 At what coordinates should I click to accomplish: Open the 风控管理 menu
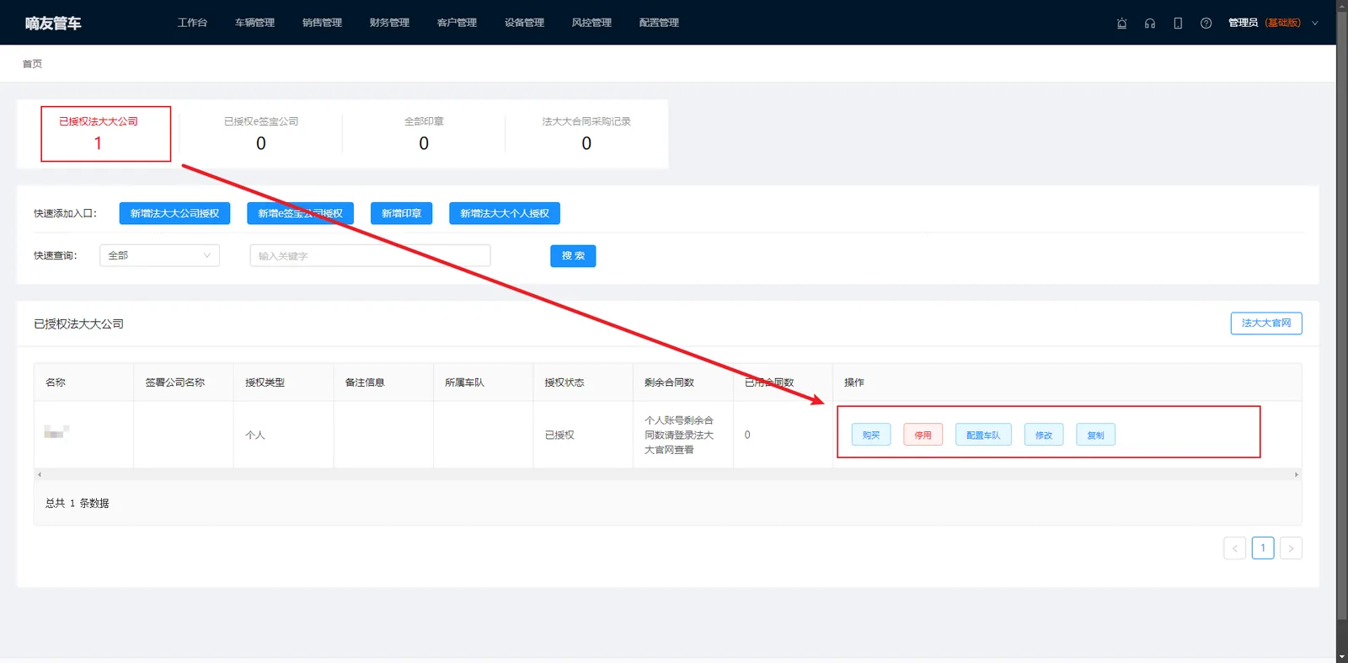pos(591,23)
